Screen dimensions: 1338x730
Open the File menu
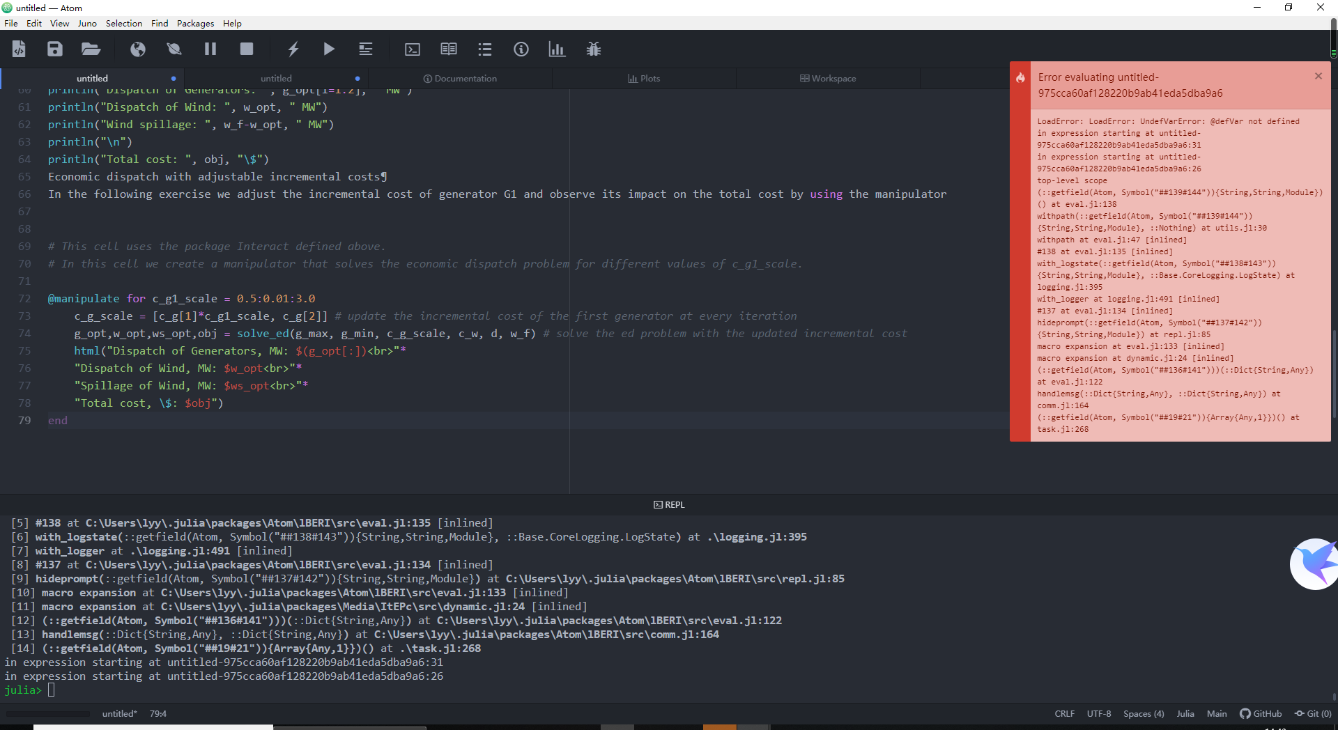click(11, 23)
